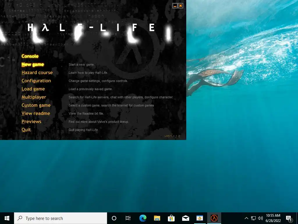Open the Multiplayer menu

34,97
